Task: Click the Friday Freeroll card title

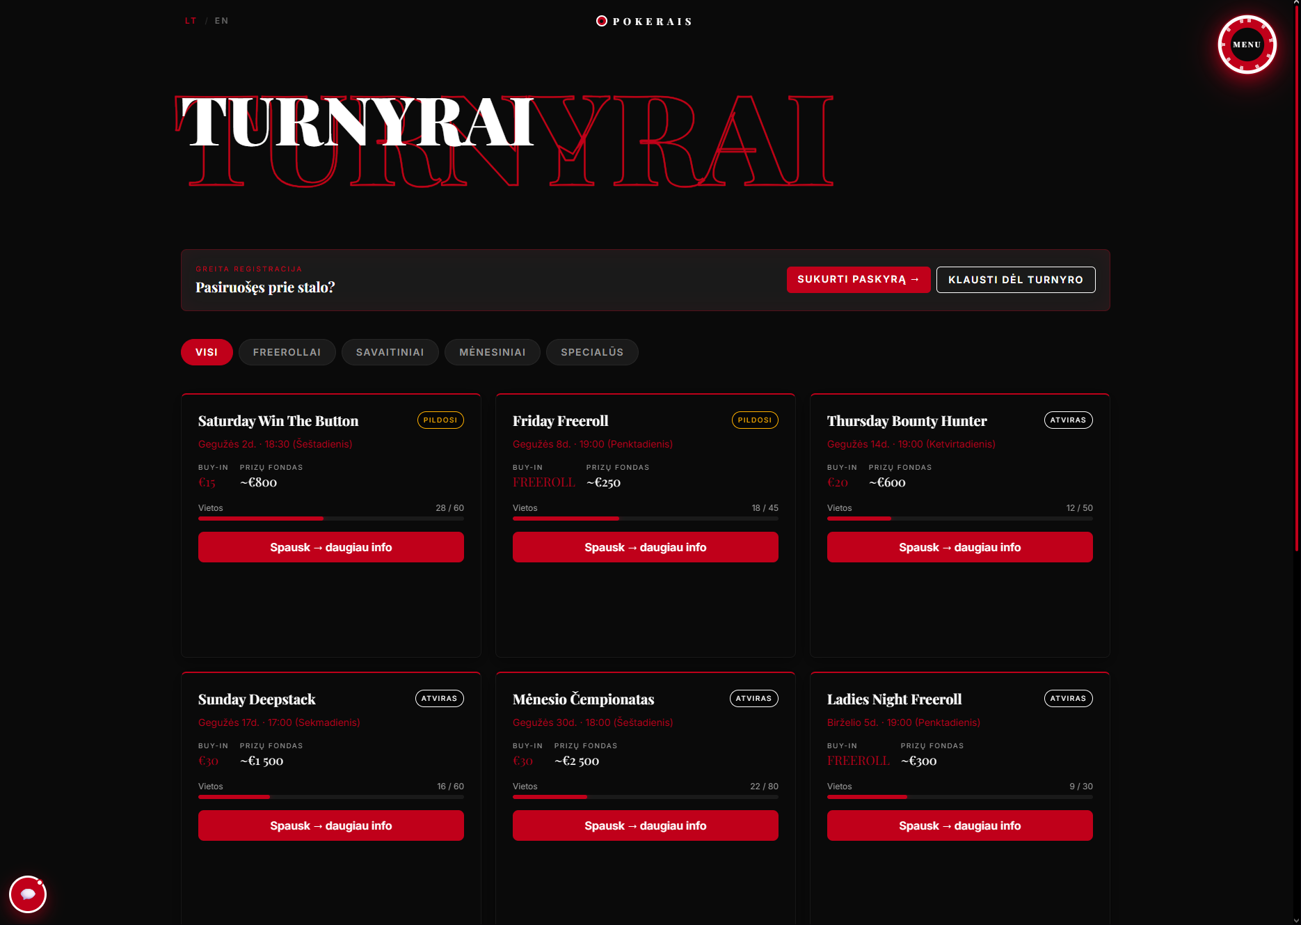Action: click(x=561, y=421)
